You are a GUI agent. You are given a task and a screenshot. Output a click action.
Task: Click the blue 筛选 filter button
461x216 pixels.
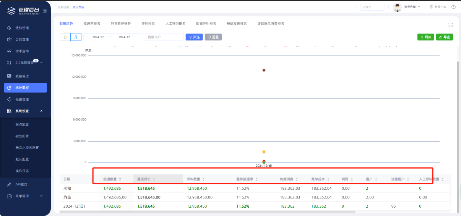pyautogui.click(x=194, y=37)
